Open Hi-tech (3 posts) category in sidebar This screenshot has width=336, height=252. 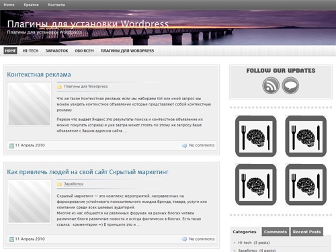pos(254,243)
